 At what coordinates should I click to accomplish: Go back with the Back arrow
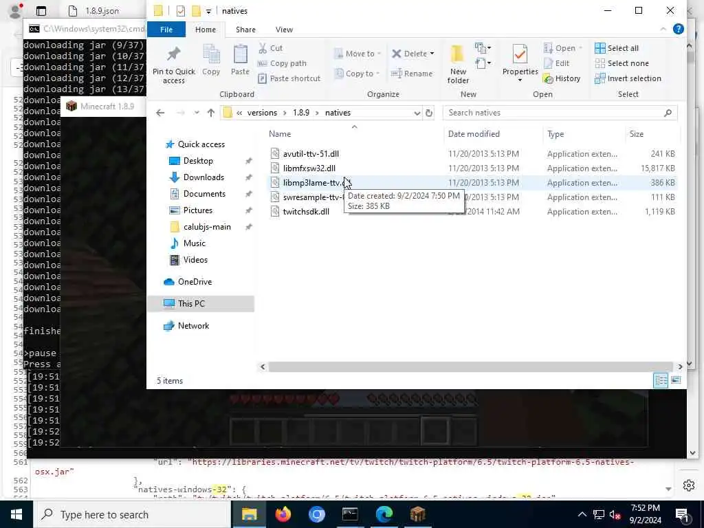coord(160,113)
